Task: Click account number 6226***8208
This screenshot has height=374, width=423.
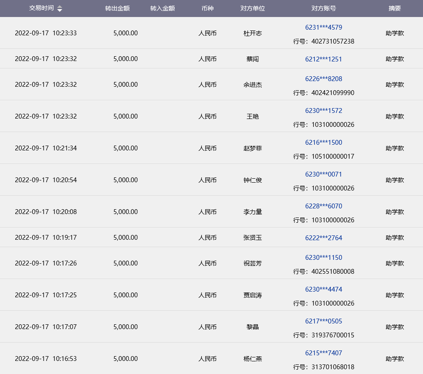Action: [323, 79]
